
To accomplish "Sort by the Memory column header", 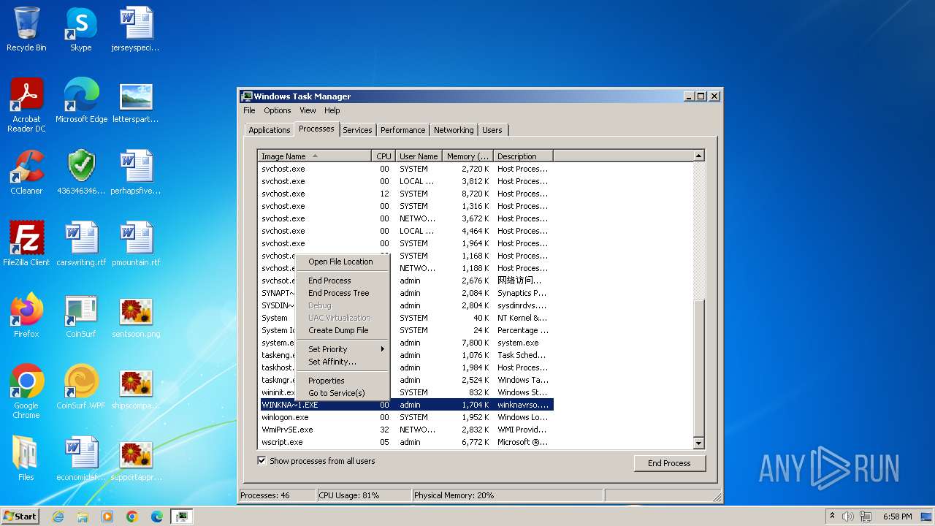I will pyautogui.click(x=468, y=156).
